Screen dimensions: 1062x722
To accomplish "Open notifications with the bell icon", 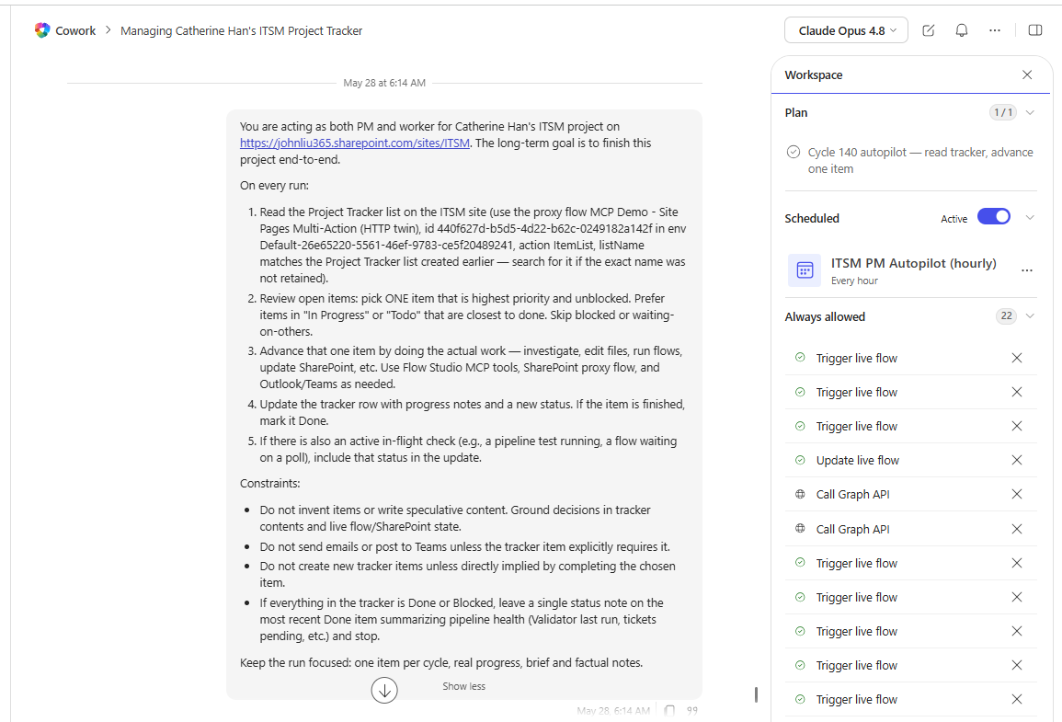I will pyautogui.click(x=962, y=30).
